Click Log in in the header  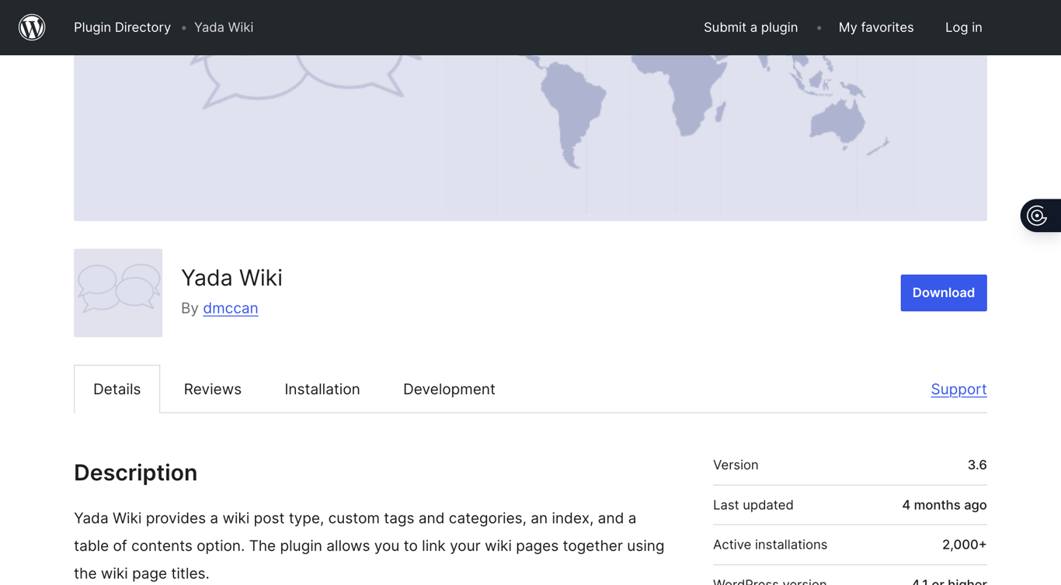(963, 27)
